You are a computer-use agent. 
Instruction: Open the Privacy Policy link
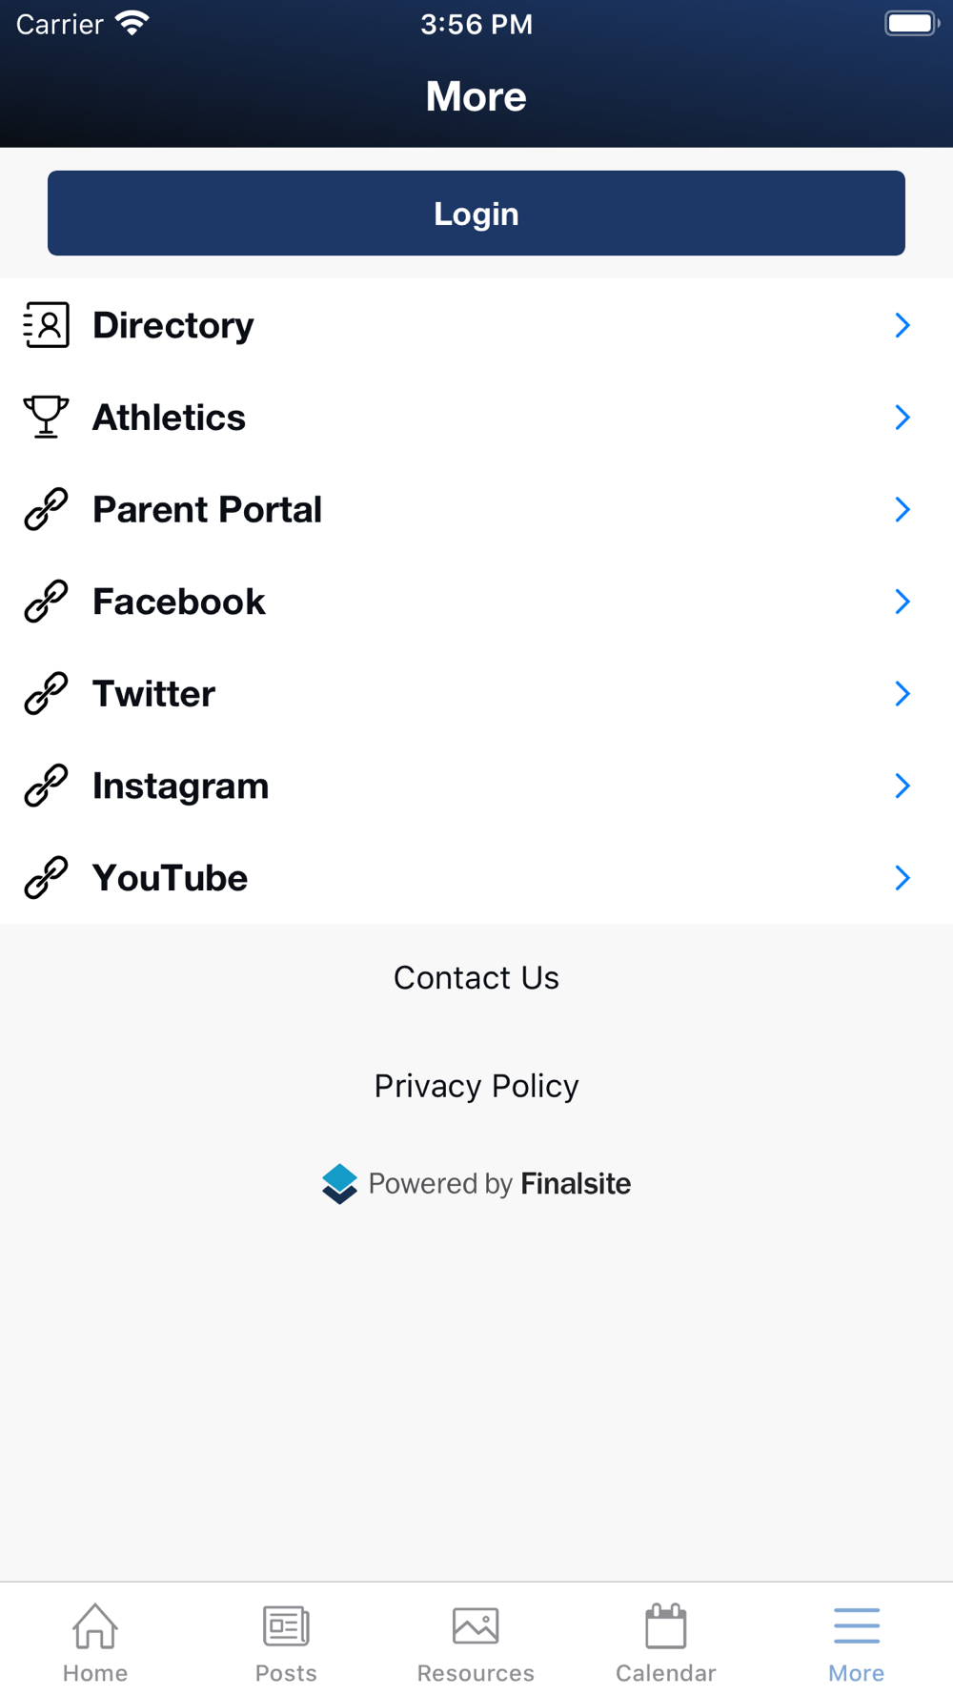point(476,1086)
